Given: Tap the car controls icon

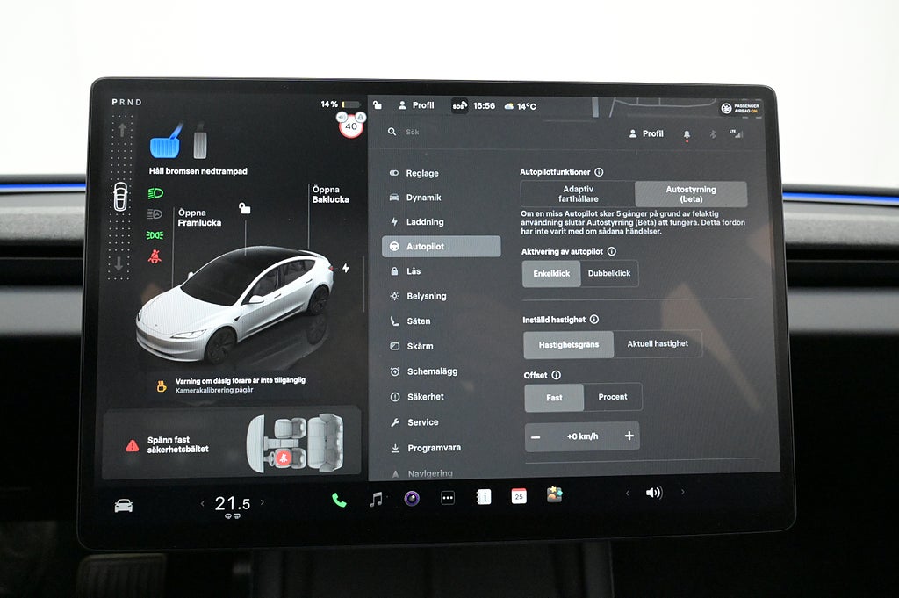Looking at the screenshot, I should (x=124, y=506).
